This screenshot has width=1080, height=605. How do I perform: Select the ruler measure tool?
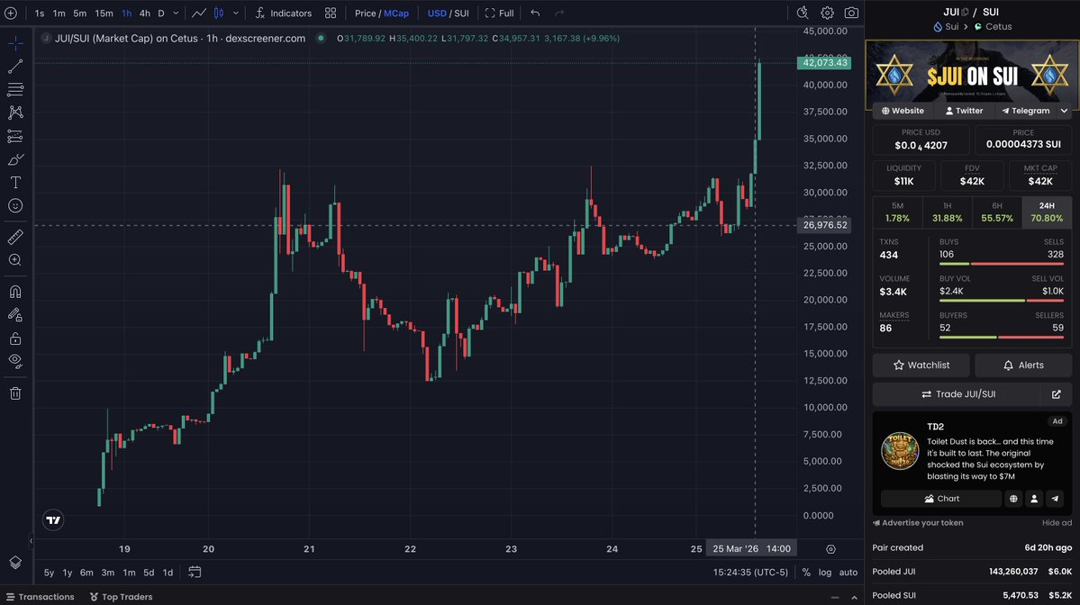click(x=15, y=237)
